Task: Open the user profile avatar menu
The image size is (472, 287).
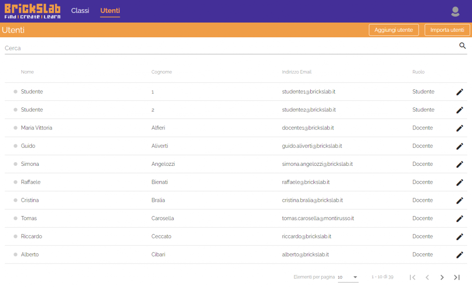Action: tap(455, 12)
